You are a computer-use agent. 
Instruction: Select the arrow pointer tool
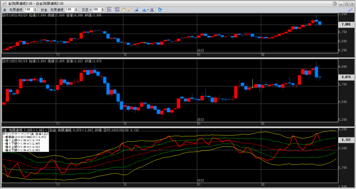[117, 10]
